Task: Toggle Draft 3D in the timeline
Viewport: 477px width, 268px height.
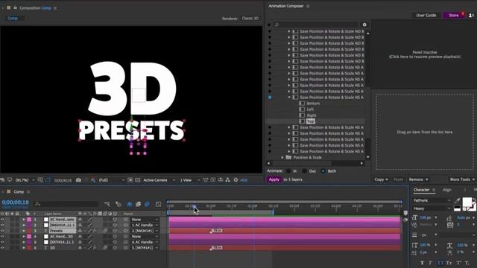Action: [x=119, y=204]
